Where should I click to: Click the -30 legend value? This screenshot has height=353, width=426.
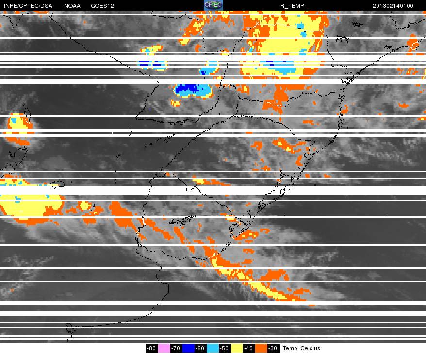pos(273,348)
